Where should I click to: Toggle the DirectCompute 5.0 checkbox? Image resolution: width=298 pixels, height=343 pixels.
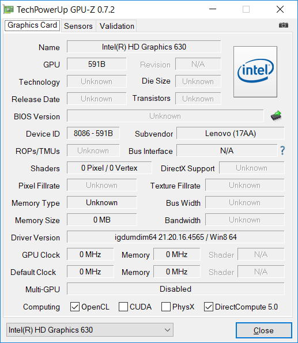209,307
